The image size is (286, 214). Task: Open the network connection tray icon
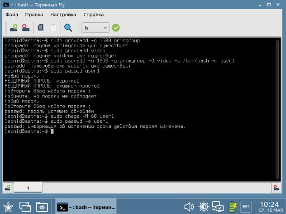coord(218,207)
